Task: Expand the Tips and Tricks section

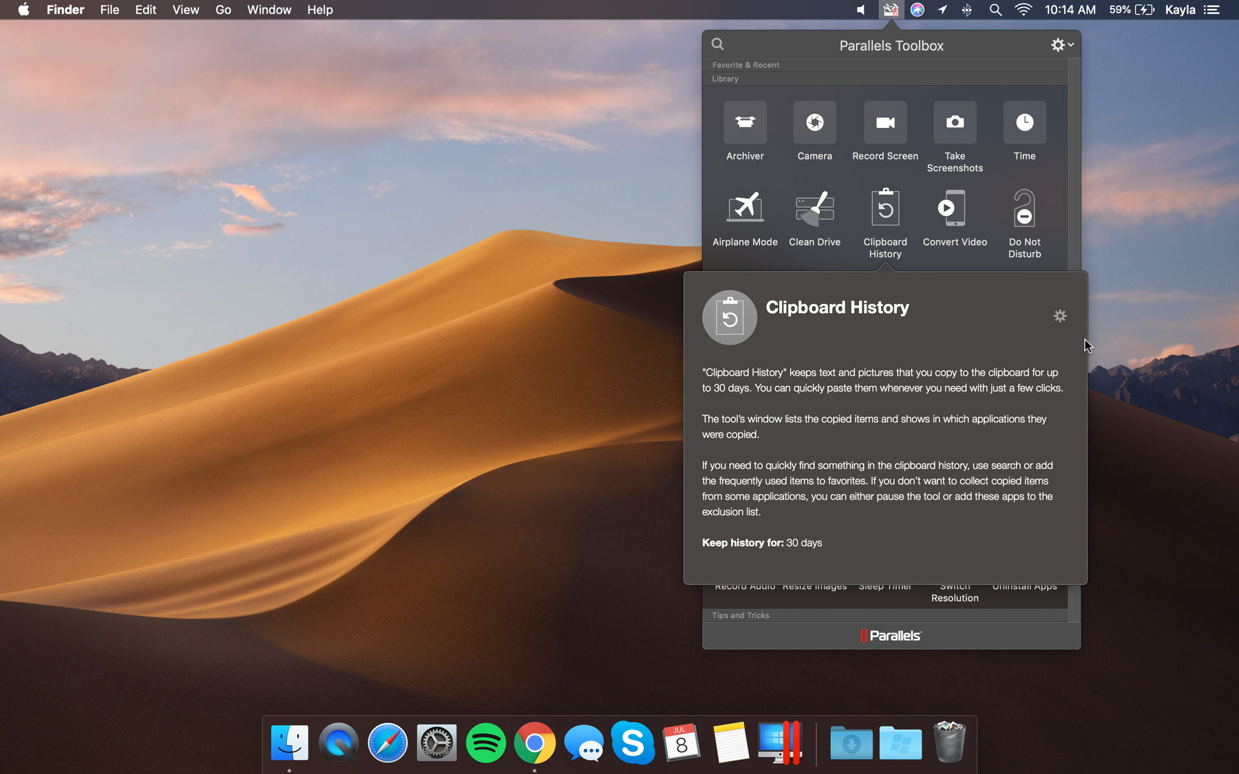Action: tap(741, 615)
